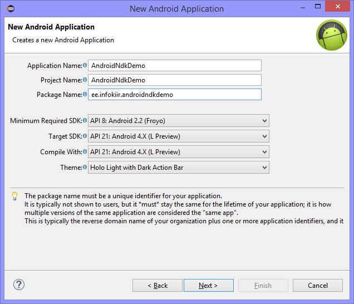Click the green Android robot logo
354x304 pixels.
click(331, 35)
